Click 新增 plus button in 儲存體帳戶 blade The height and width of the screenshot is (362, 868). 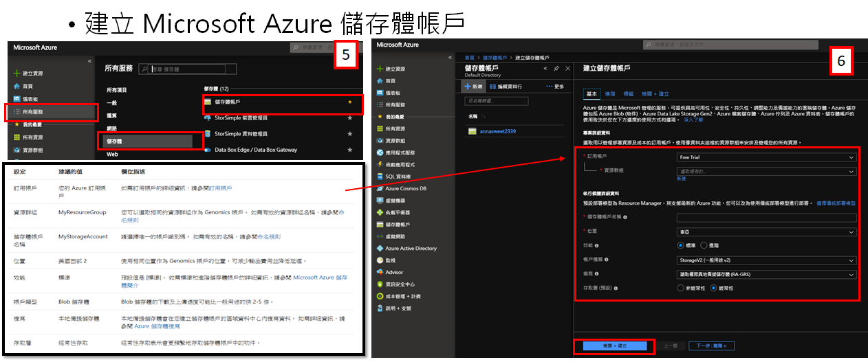pyautogui.click(x=474, y=87)
